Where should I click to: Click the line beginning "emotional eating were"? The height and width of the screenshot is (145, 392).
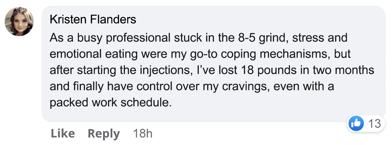tap(200, 54)
